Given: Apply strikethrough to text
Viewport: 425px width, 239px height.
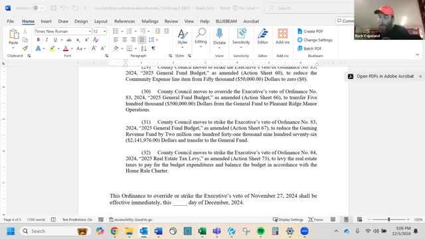Looking at the screenshot, I should (69, 40).
